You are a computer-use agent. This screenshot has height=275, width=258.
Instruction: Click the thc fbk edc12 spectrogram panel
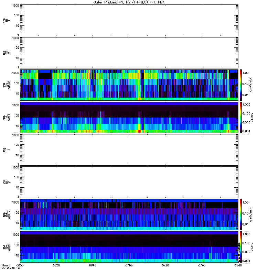click(129, 214)
